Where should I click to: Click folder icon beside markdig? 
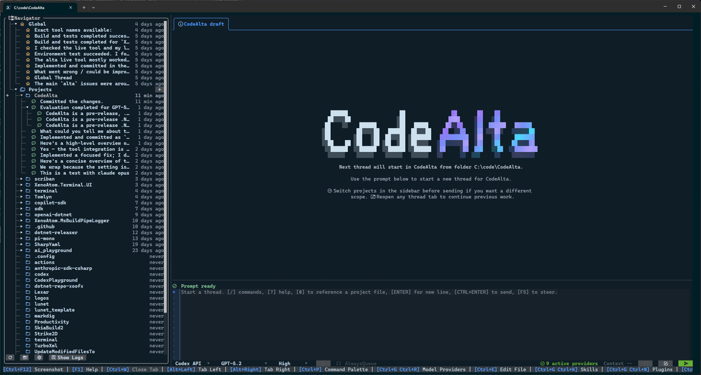click(x=28, y=315)
